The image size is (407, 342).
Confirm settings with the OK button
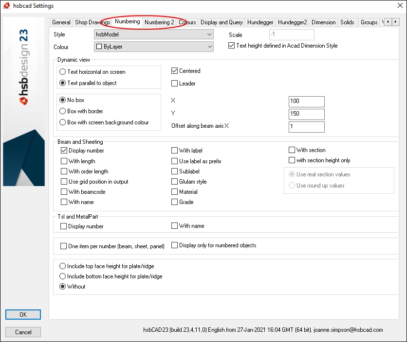[x=23, y=314]
